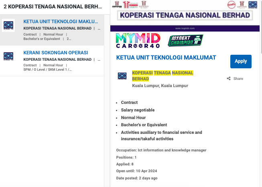The width and height of the screenshot is (262, 187).
Task: Select the KERANI SOKONGAN OPERASI job listing
Action: pos(55,52)
